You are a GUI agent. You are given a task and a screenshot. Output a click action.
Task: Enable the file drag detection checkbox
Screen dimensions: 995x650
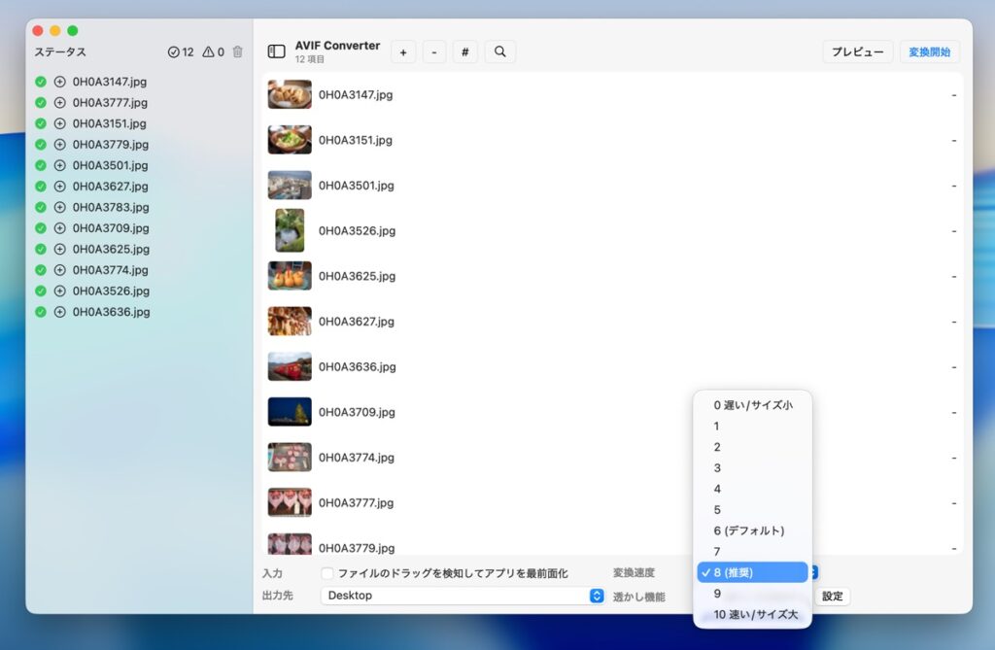pos(327,573)
